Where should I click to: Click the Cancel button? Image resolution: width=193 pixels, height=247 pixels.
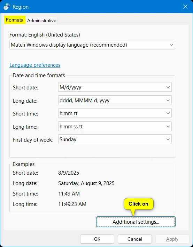(x=135, y=239)
